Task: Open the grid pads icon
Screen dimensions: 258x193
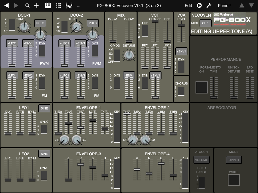Action: tap(58, 6)
